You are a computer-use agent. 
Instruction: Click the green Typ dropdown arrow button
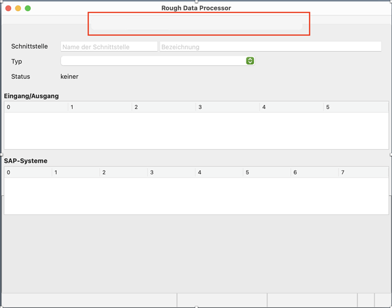click(250, 61)
